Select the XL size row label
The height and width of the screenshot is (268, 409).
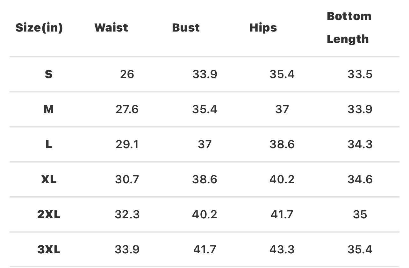pyautogui.click(x=48, y=179)
